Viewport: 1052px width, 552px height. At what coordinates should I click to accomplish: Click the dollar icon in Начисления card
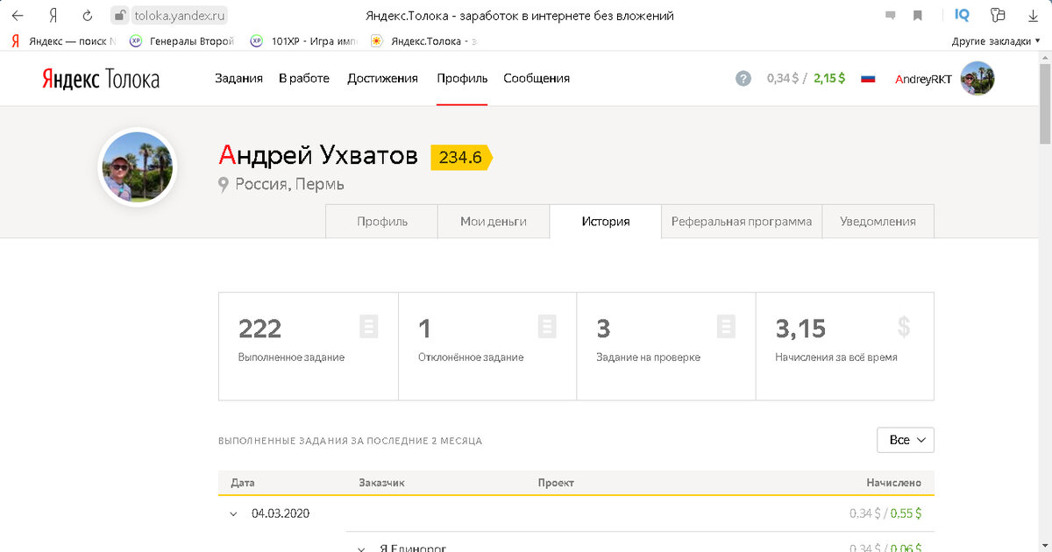point(904,327)
